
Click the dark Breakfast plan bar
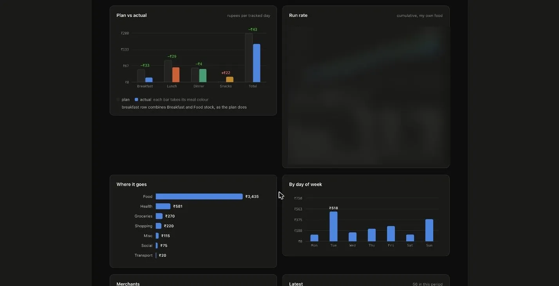click(141, 76)
